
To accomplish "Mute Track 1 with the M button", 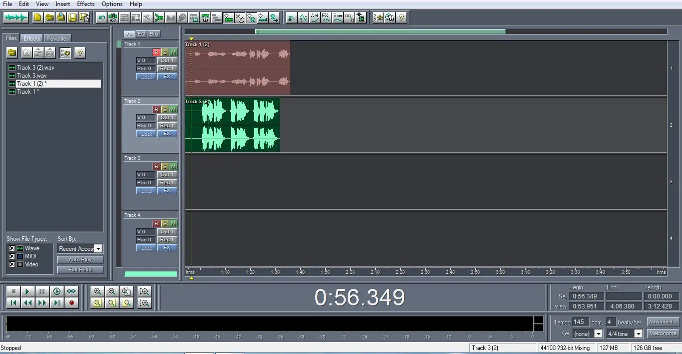I will 173,52.
